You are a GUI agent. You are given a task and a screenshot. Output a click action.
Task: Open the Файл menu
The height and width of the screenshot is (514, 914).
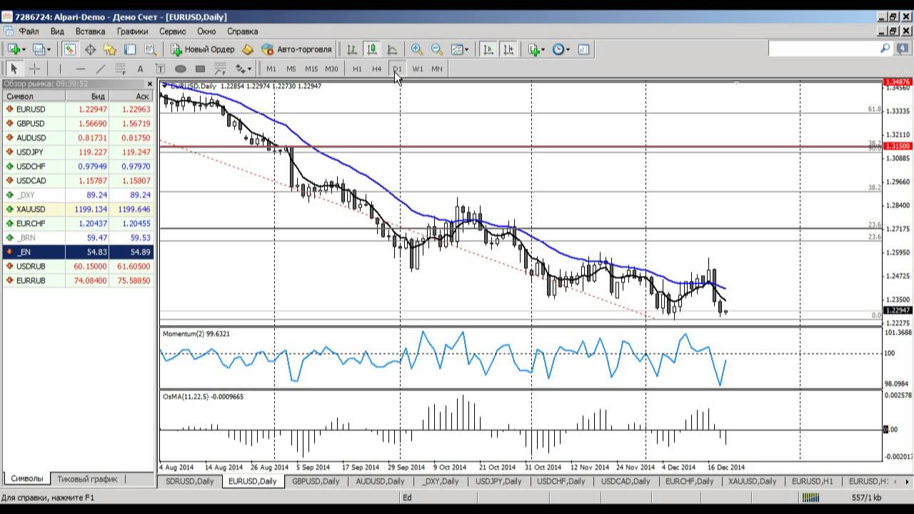[x=29, y=31]
